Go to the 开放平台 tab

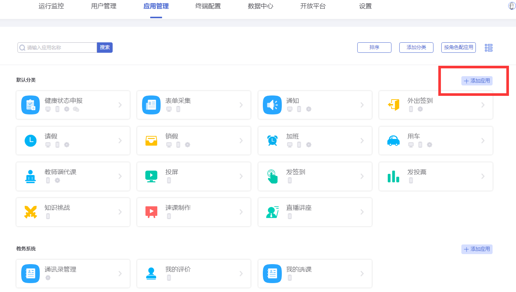tap(313, 6)
